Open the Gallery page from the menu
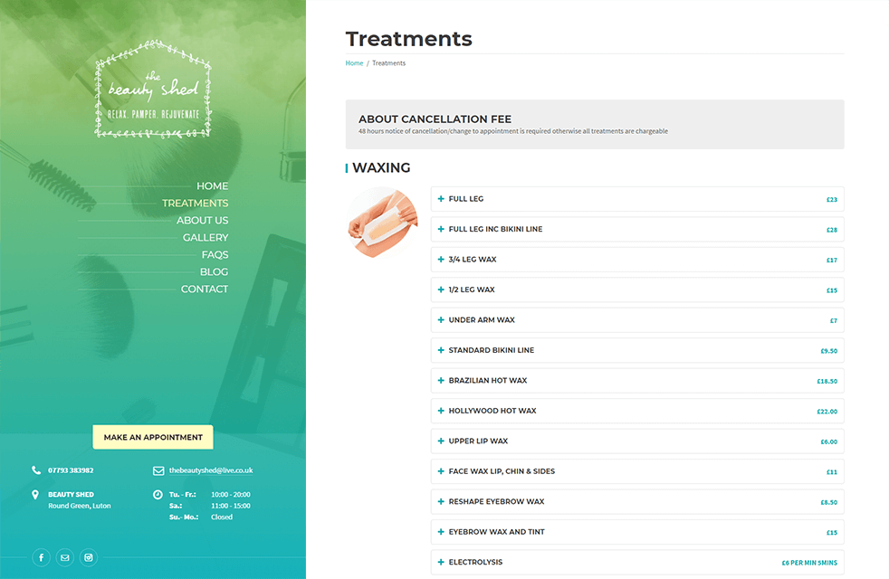 (x=206, y=237)
